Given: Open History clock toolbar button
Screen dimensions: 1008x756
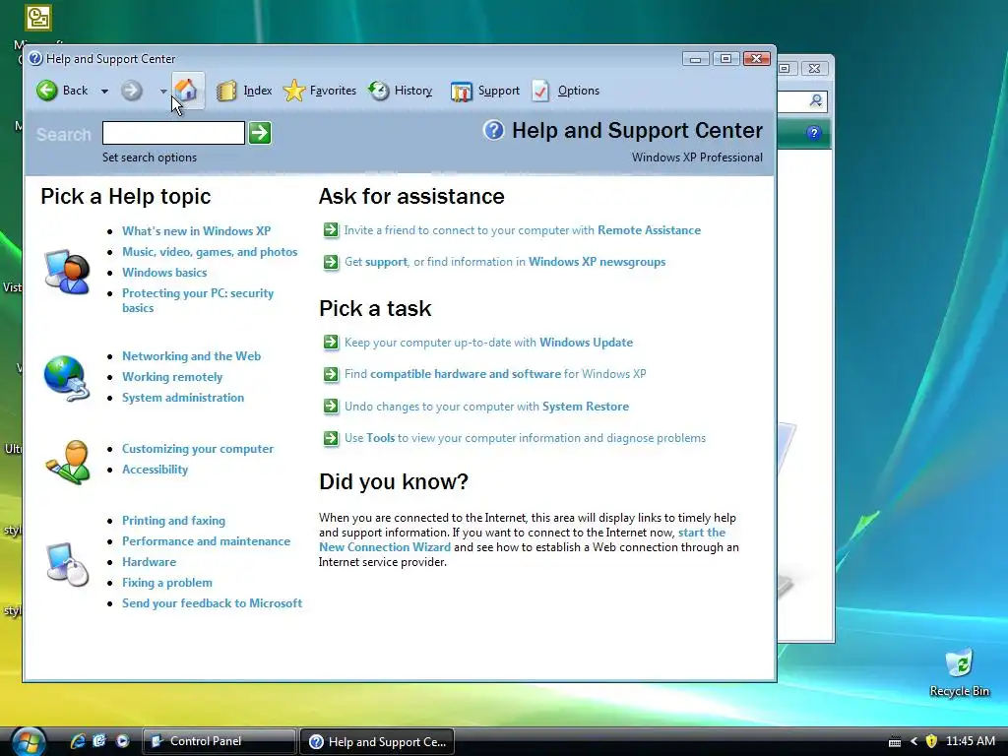Looking at the screenshot, I should click(400, 91).
